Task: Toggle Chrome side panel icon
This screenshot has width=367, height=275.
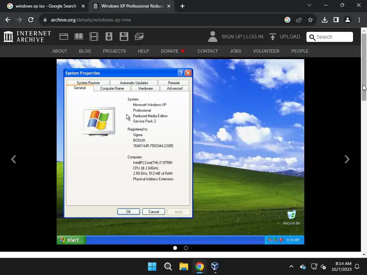Action: coord(336,20)
